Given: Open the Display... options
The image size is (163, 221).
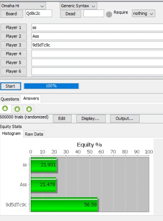Looking at the screenshot, I should click(90, 118).
